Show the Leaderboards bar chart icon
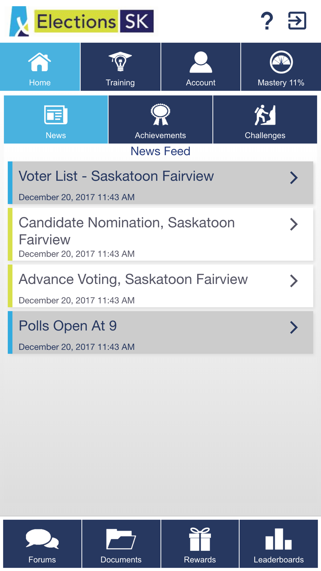321x571 pixels. pyautogui.click(x=279, y=539)
